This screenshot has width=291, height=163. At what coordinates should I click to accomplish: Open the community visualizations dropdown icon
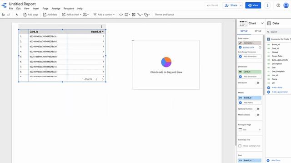click(86, 14)
